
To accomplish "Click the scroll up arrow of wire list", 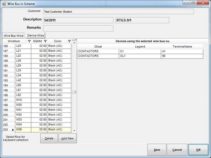I will click(74, 43).
